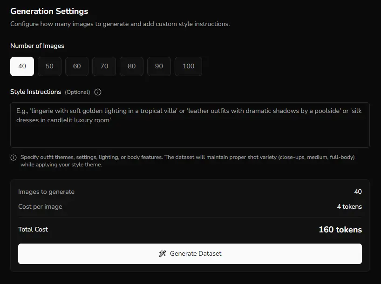Click the info icon before the outfit themes hint
This screenshot has width=381, height=284.
click(x=14, y=158)
